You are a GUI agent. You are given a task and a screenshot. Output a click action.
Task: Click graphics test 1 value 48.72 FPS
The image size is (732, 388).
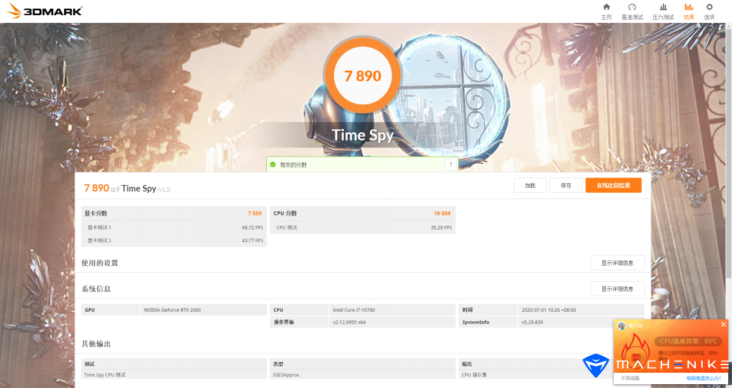(252, 228)
